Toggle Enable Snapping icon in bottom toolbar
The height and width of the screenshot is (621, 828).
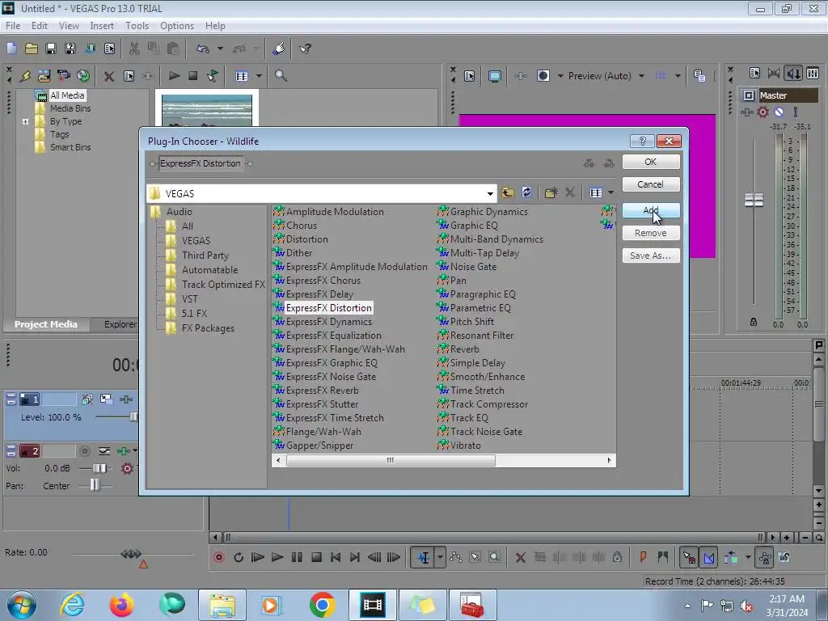689,558
